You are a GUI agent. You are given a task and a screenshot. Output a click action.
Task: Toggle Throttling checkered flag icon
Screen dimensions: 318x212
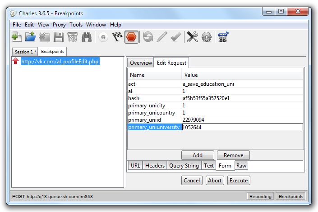click(x=117, y=37)
